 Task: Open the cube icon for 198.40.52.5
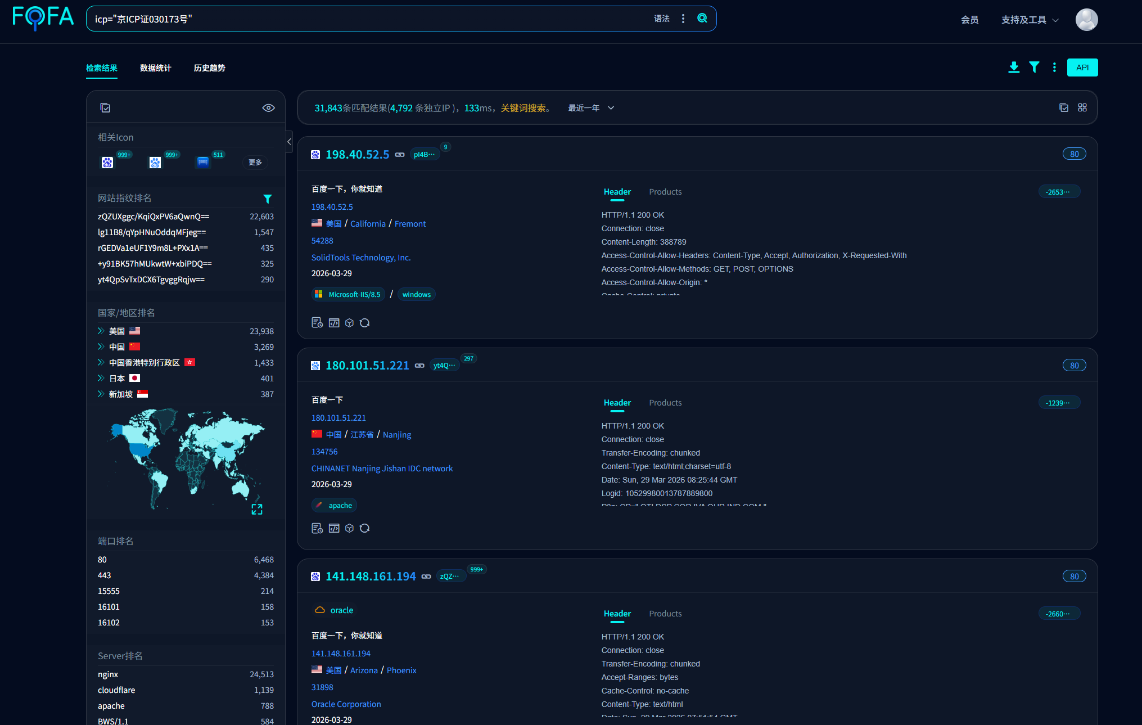(x=349, y=323)
